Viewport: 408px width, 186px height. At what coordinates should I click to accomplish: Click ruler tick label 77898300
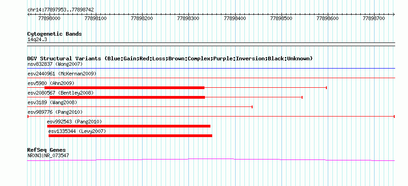(188, 18)
